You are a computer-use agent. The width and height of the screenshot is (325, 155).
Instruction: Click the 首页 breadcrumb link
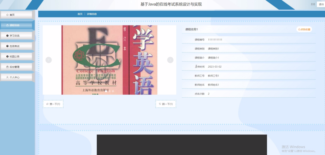point(80,14)
